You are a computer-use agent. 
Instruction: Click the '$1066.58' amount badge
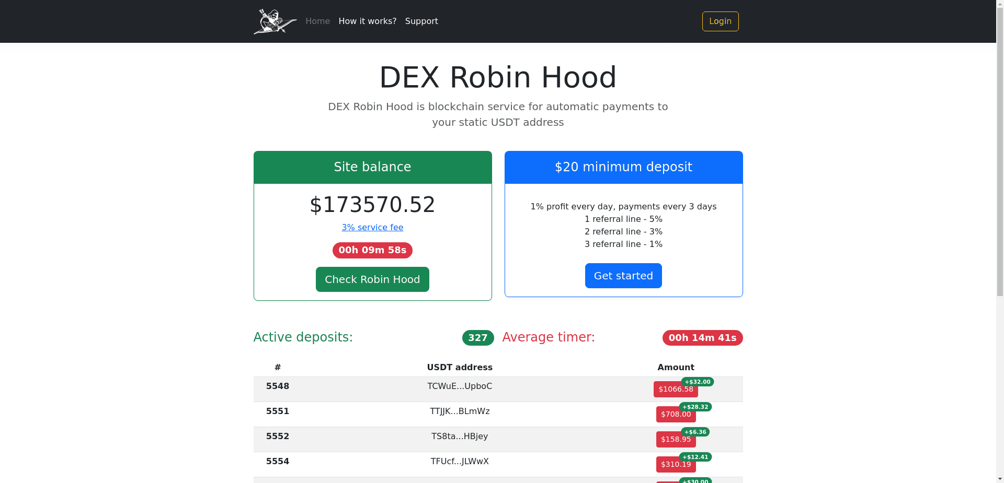coord(676,389)
